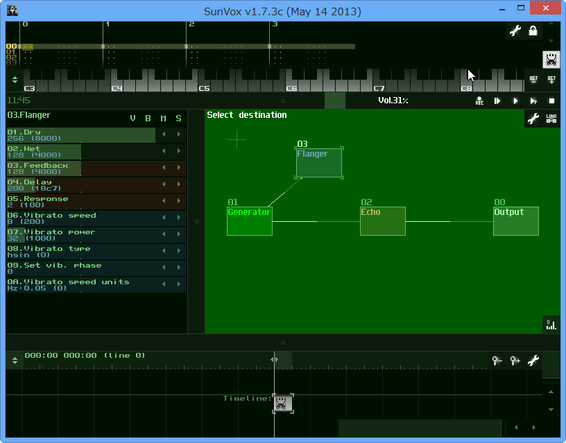Adjust the 03.Feedback slider
Viewport: 566px width, 443px height.
tap(81, 168)
